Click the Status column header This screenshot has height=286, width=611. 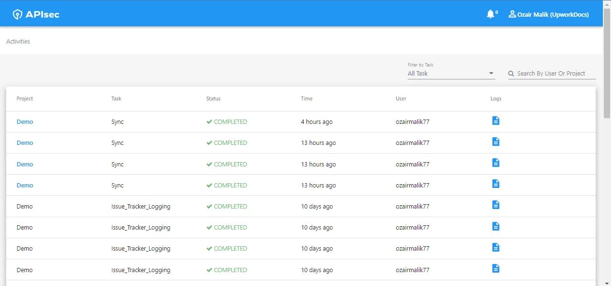(x=213, y=99)
